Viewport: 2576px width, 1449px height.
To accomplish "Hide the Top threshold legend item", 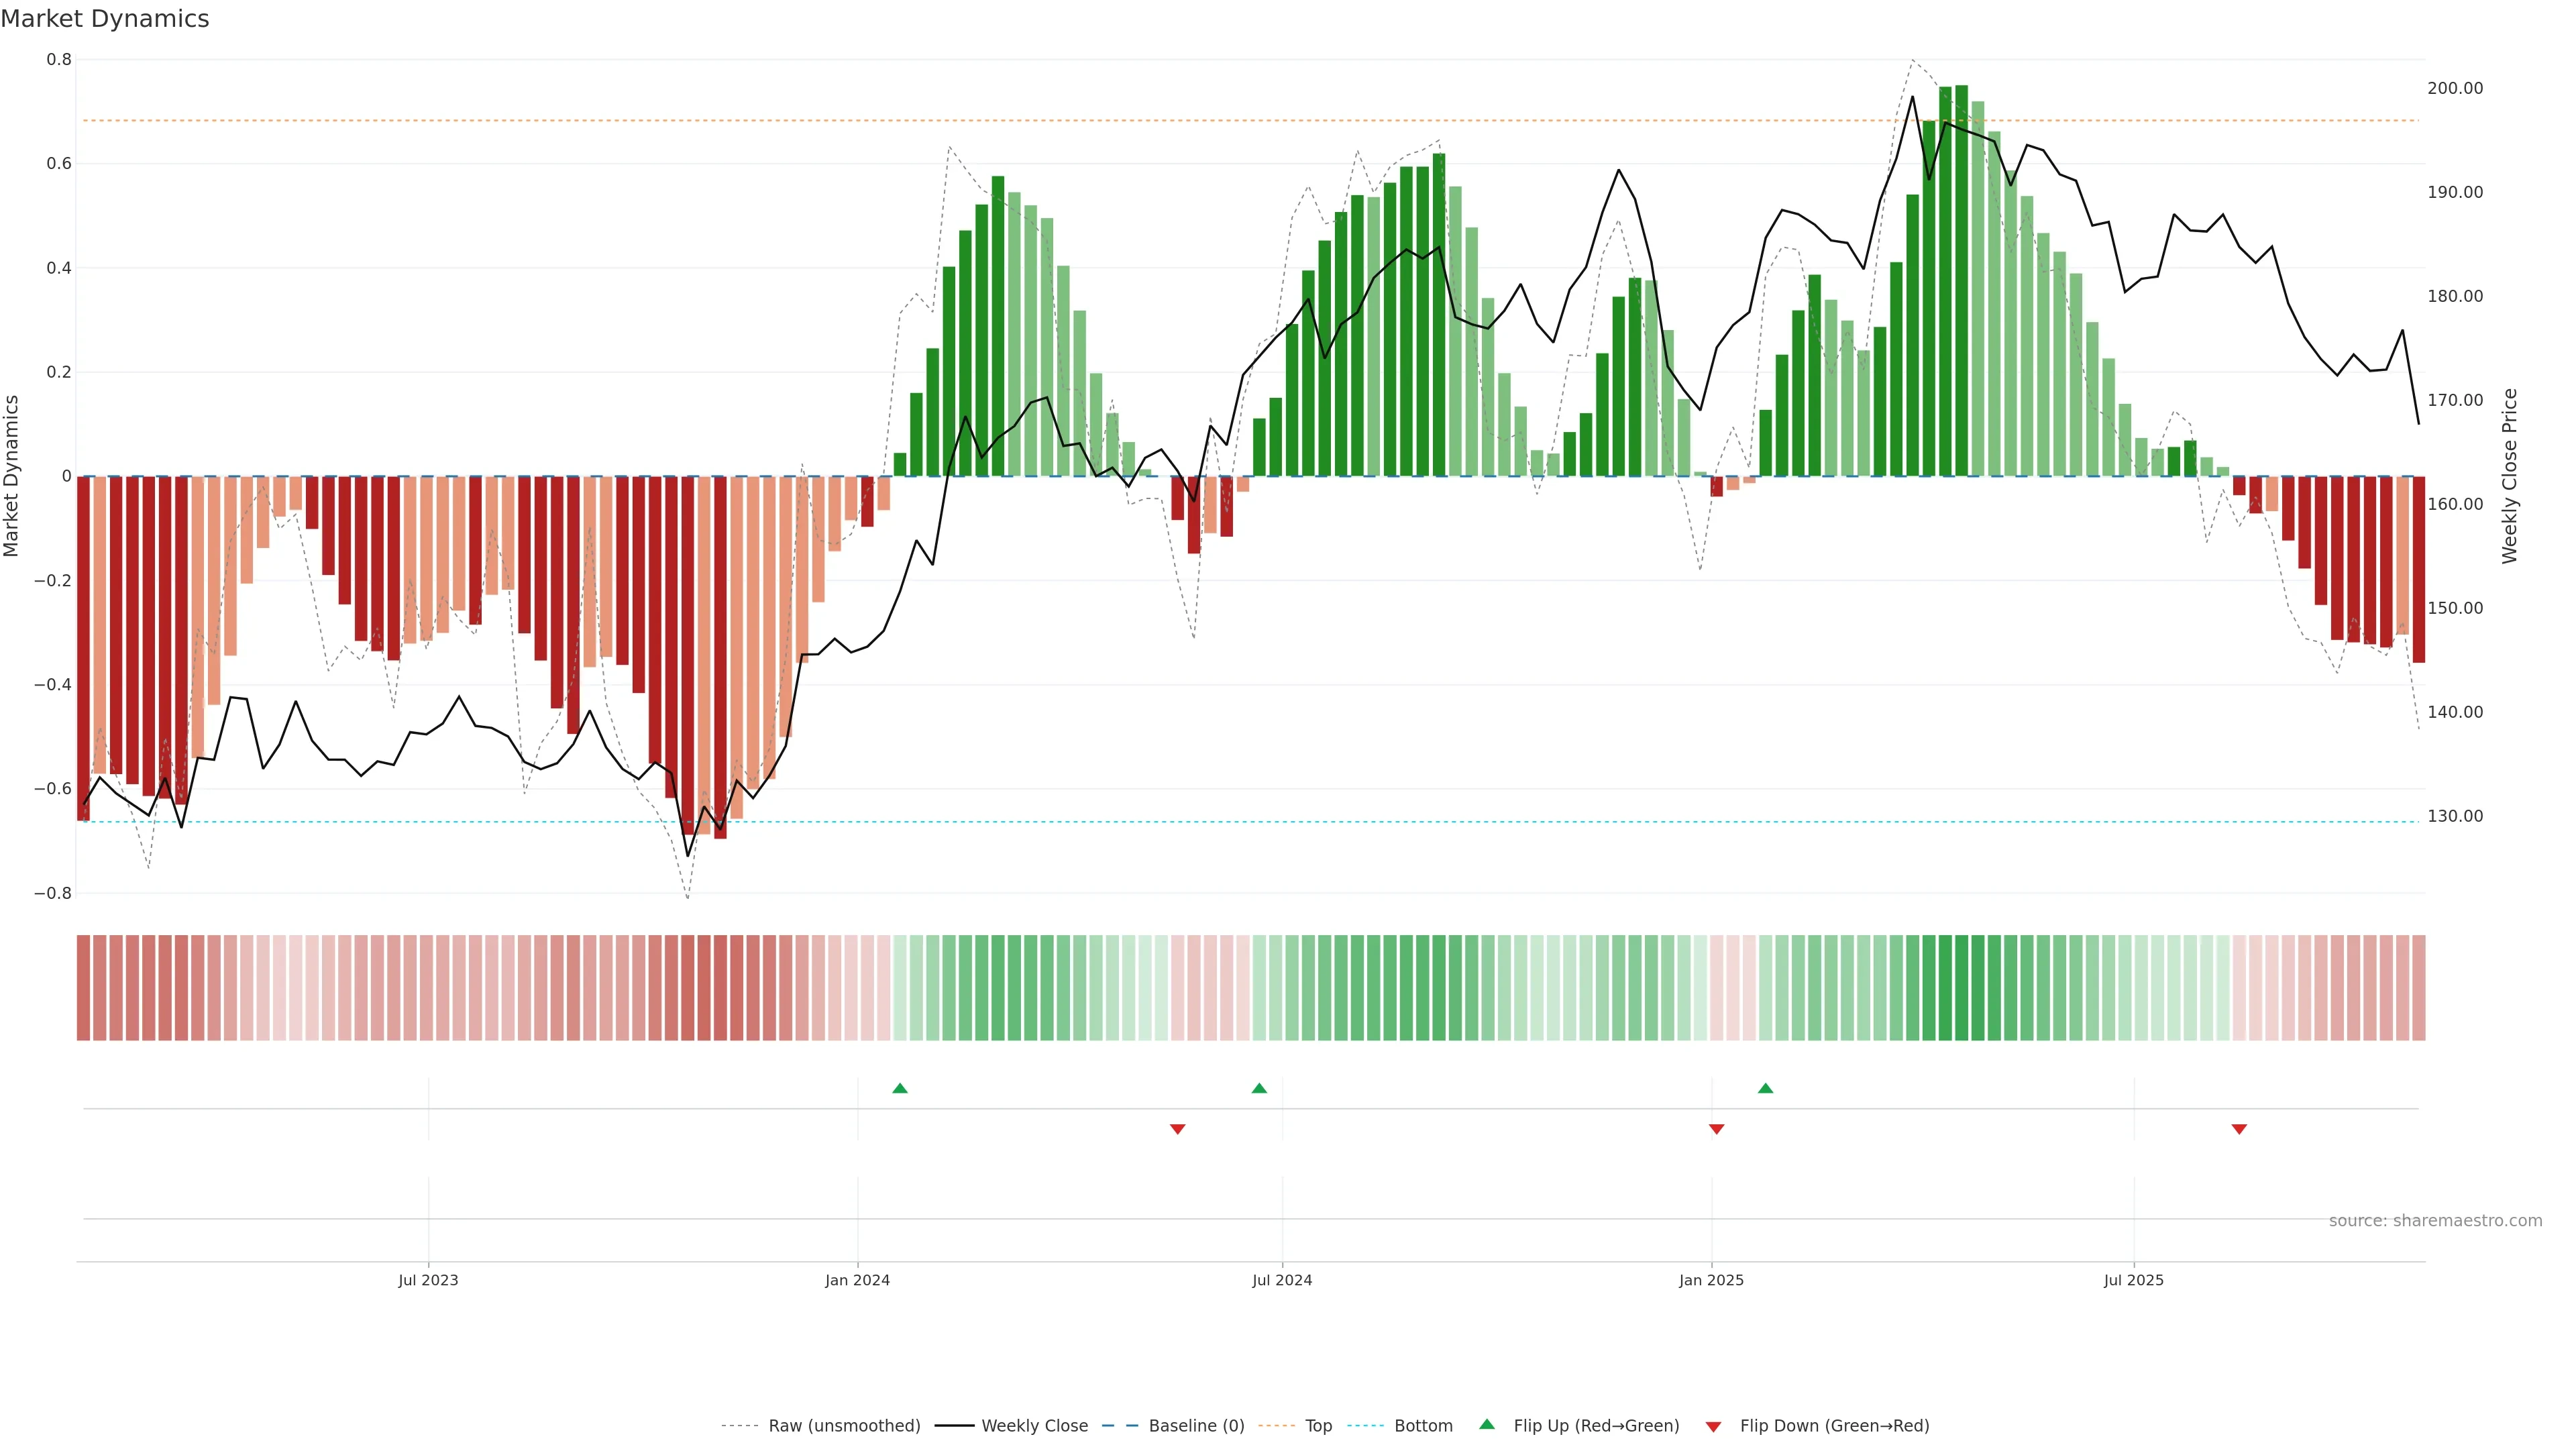I will 1318,1426.
